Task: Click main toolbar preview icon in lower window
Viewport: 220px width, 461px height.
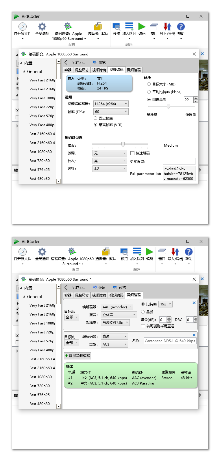Action: pos(124,252)
